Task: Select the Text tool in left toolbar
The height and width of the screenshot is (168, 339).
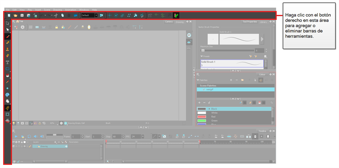Action: coord(7,62)
